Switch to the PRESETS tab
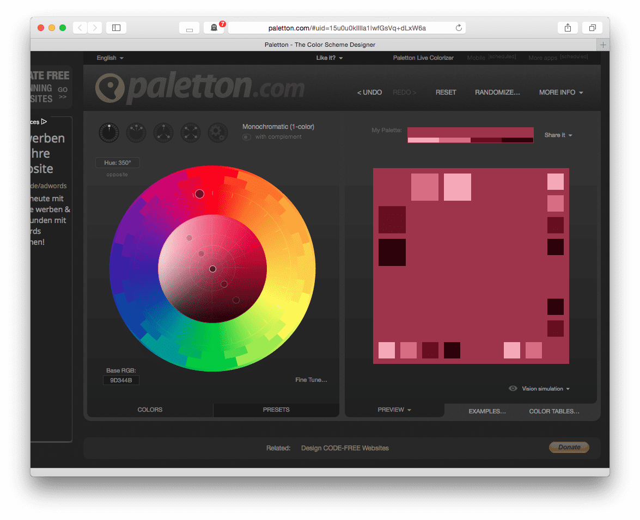Screen dimensions: 640x520 pos(276,410)
